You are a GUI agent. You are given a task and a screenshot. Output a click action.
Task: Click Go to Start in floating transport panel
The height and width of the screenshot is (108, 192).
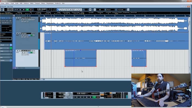point(74,97)
